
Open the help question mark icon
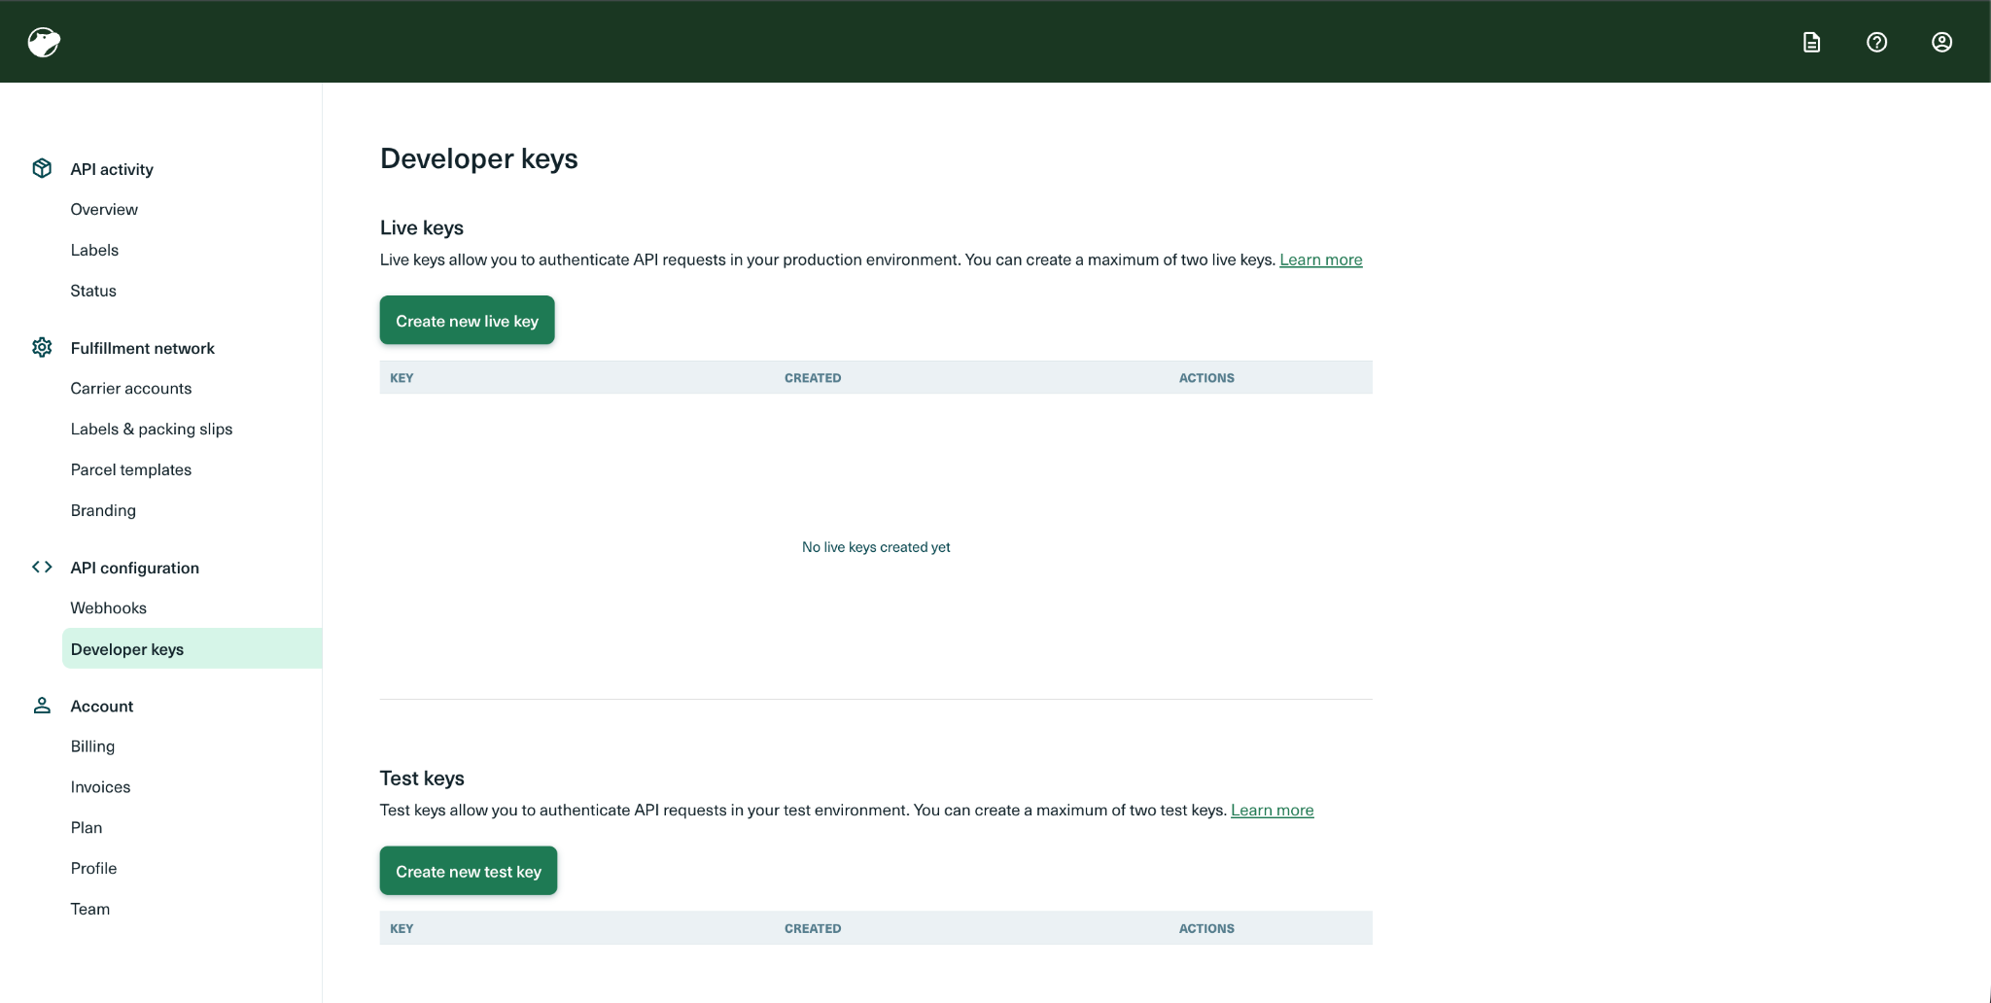click(x=1876, y=42)
